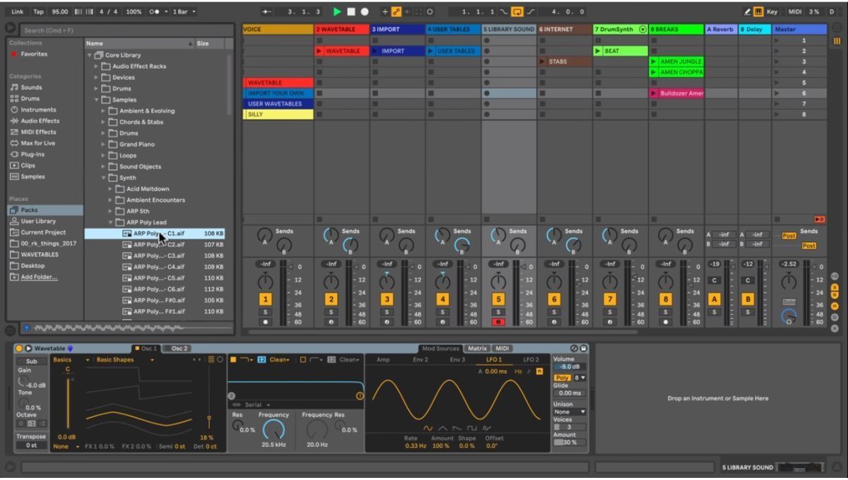Screen dimensions: 848x480
Task: Adjust track 1 pan knob
Action: coord(266,281)
